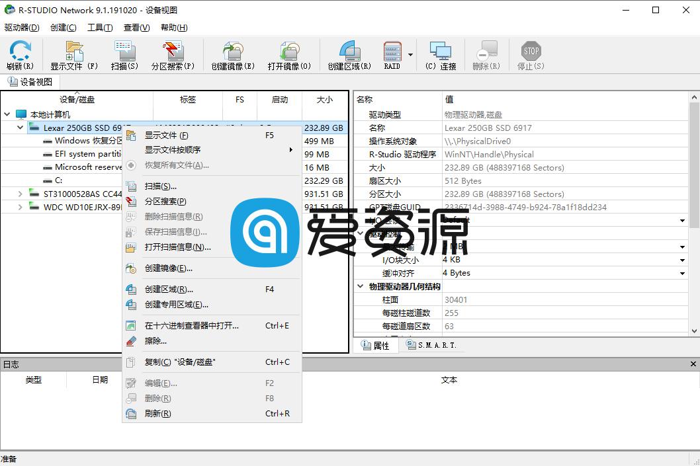This screenshot has width=700, height=466.
Task: Switch to the 设备视图 tab
Action: 30,82
